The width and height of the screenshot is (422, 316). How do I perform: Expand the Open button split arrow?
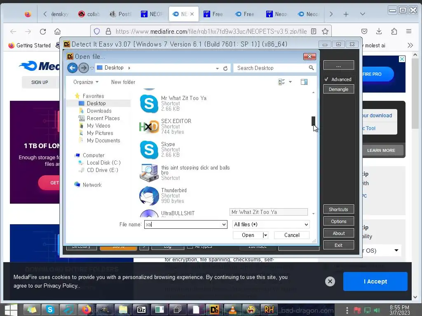[x=265, y=235]
